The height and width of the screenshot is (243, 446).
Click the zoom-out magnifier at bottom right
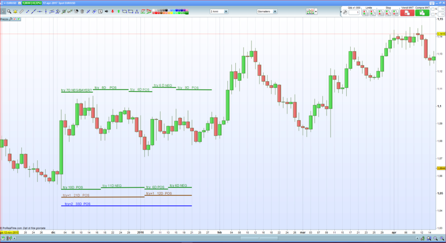pos(435,239)
